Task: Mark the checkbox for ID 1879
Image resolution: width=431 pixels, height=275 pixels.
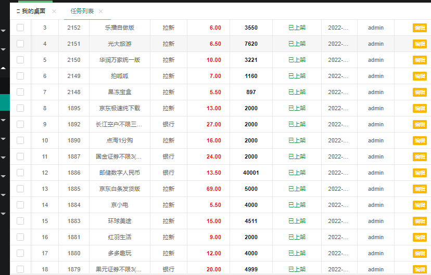Action: click(x=20, y=269)
